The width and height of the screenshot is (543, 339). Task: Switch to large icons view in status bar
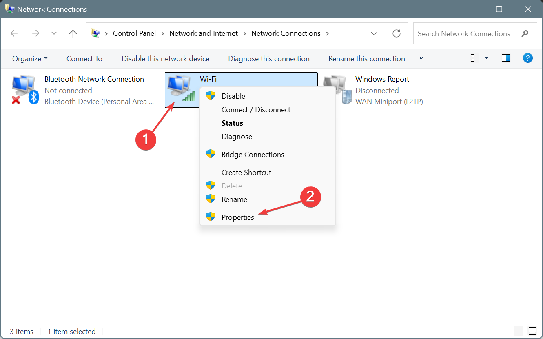click(x=532, y=331)
